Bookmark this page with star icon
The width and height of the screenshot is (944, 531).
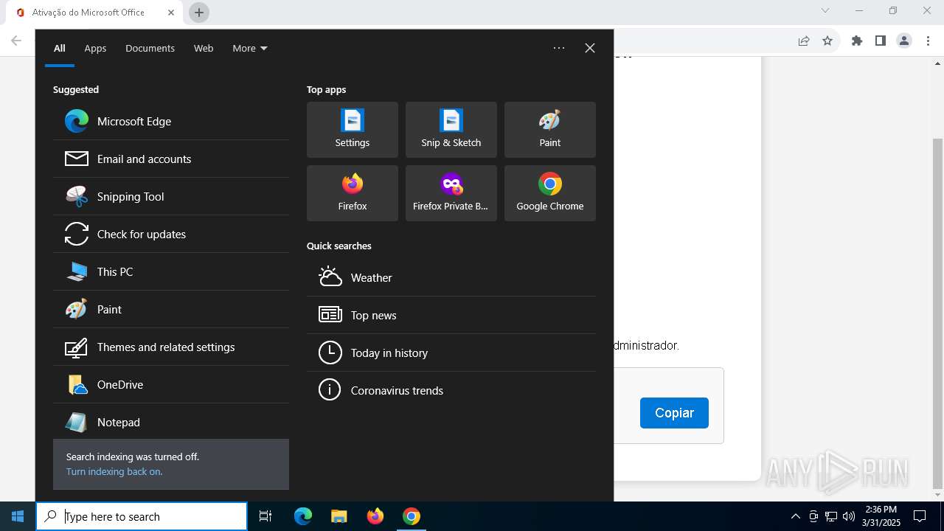point(827,41)
